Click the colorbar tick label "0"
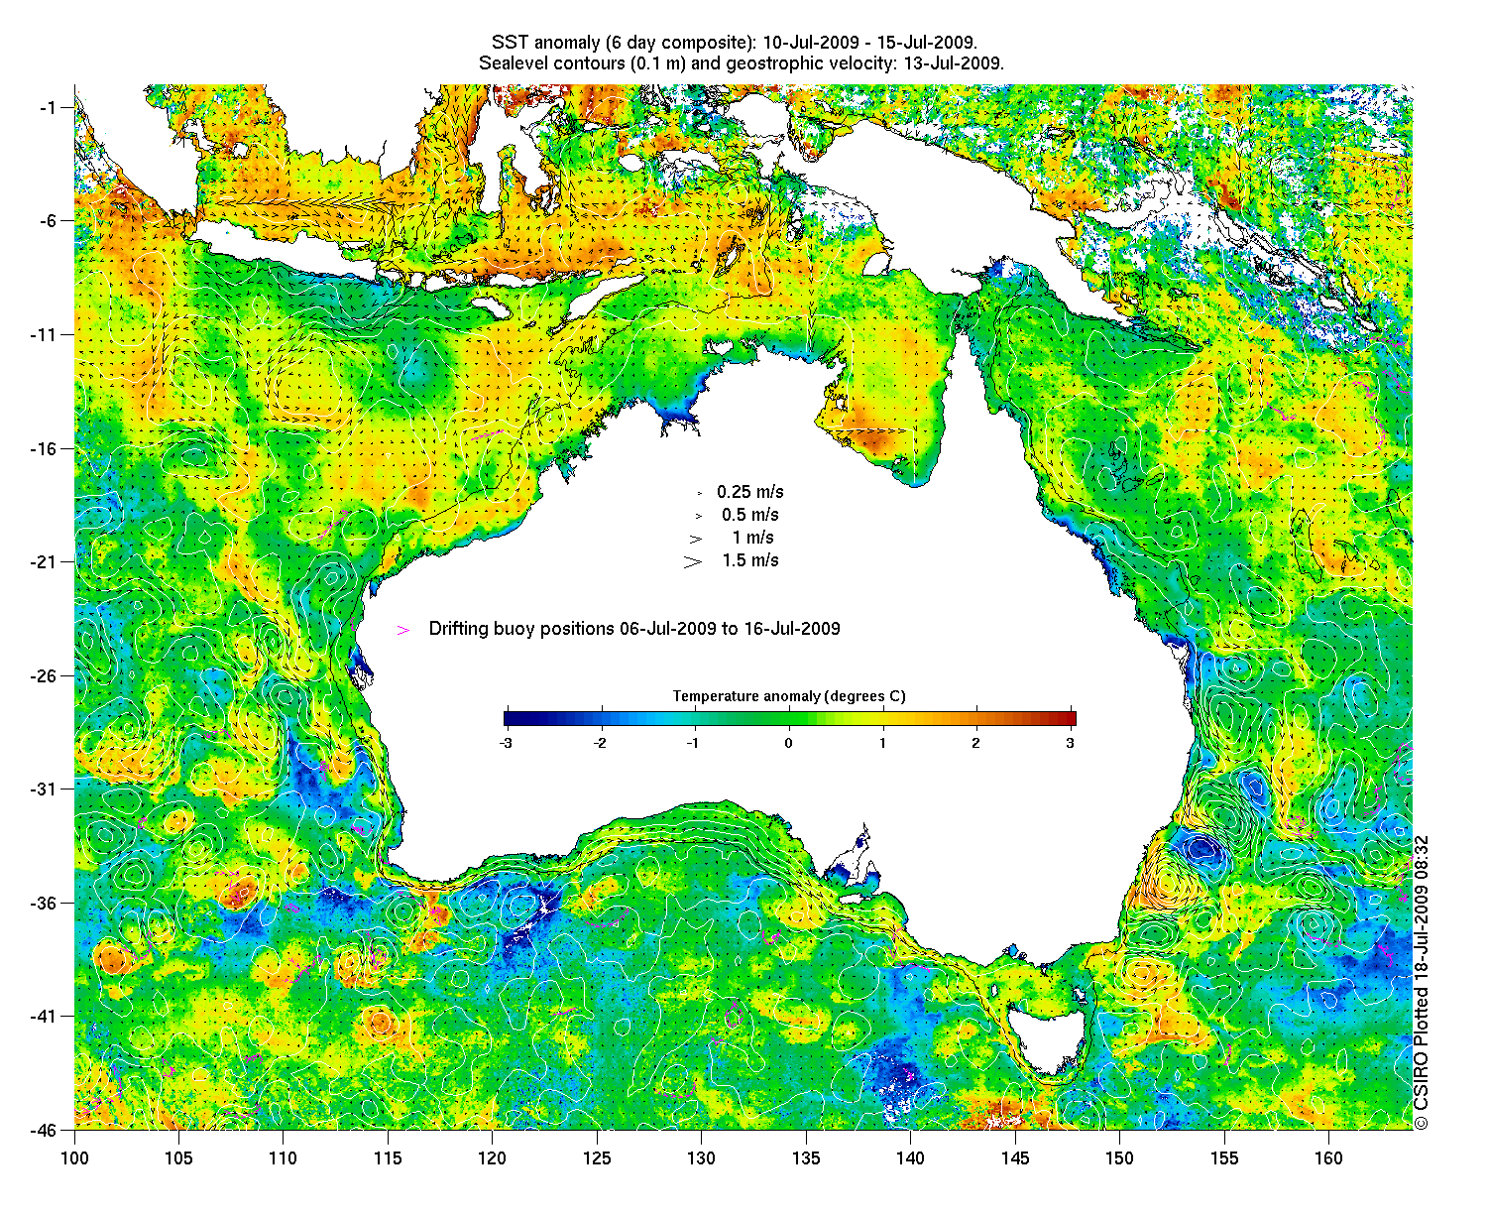 789,743
